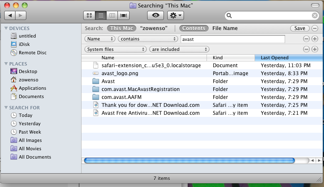Open the contains operator dropdown
The width and height of the screenshot is (324, 187).
148,39
